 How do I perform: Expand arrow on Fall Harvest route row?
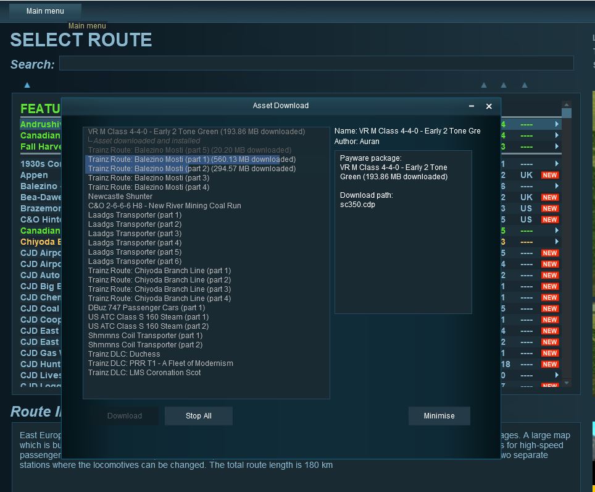click(557, 146)
